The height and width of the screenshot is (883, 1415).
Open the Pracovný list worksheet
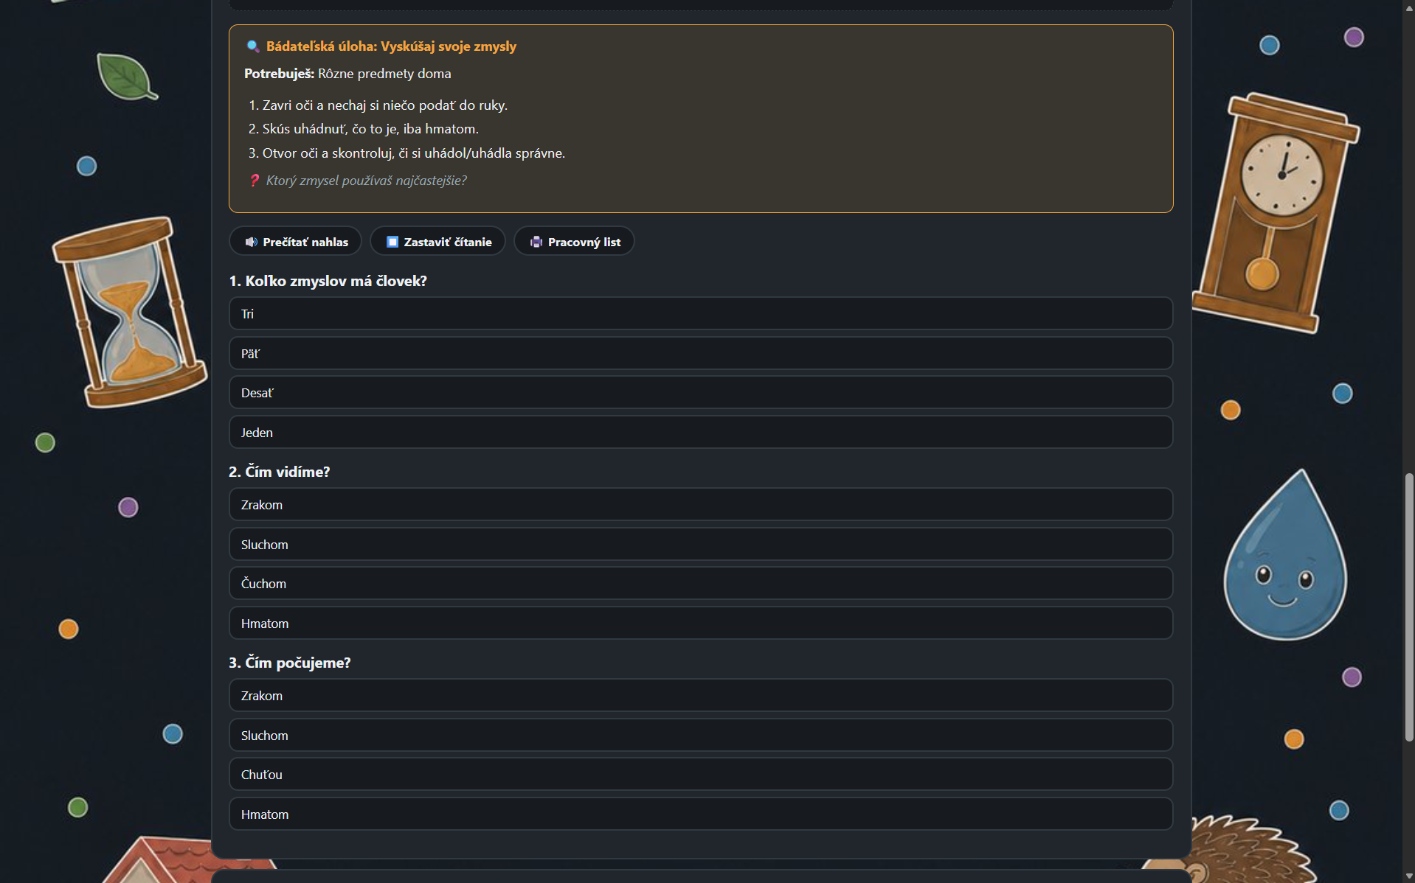point(574,242)
